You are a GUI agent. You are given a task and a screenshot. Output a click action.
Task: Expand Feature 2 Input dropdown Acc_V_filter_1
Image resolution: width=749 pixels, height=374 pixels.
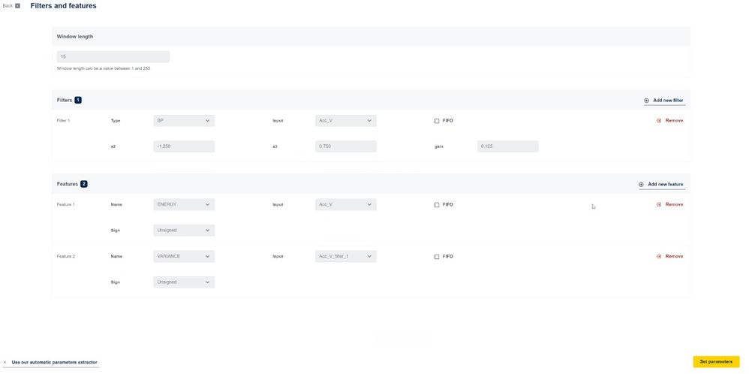[x=346, y=256]
